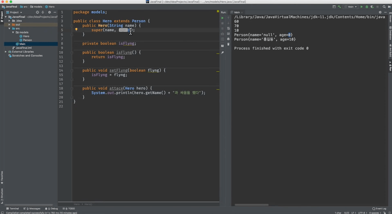Open Project view type dropdown
Viewport: 392px width, 214px height.
tap(14, 12)
